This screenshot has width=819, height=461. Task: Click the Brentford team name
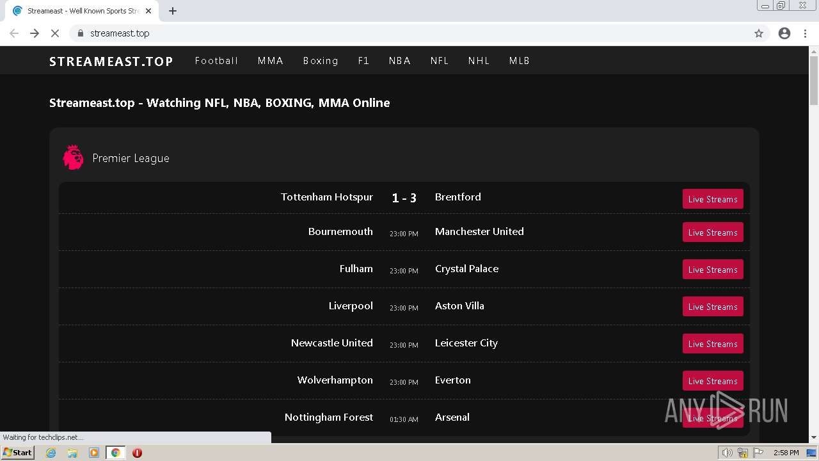[458, 197]
